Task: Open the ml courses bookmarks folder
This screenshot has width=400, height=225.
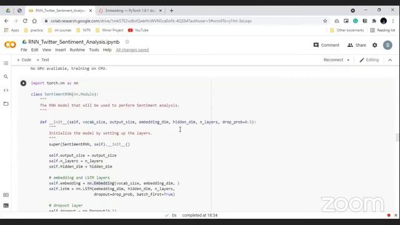Action: click(x=59, y=30)
